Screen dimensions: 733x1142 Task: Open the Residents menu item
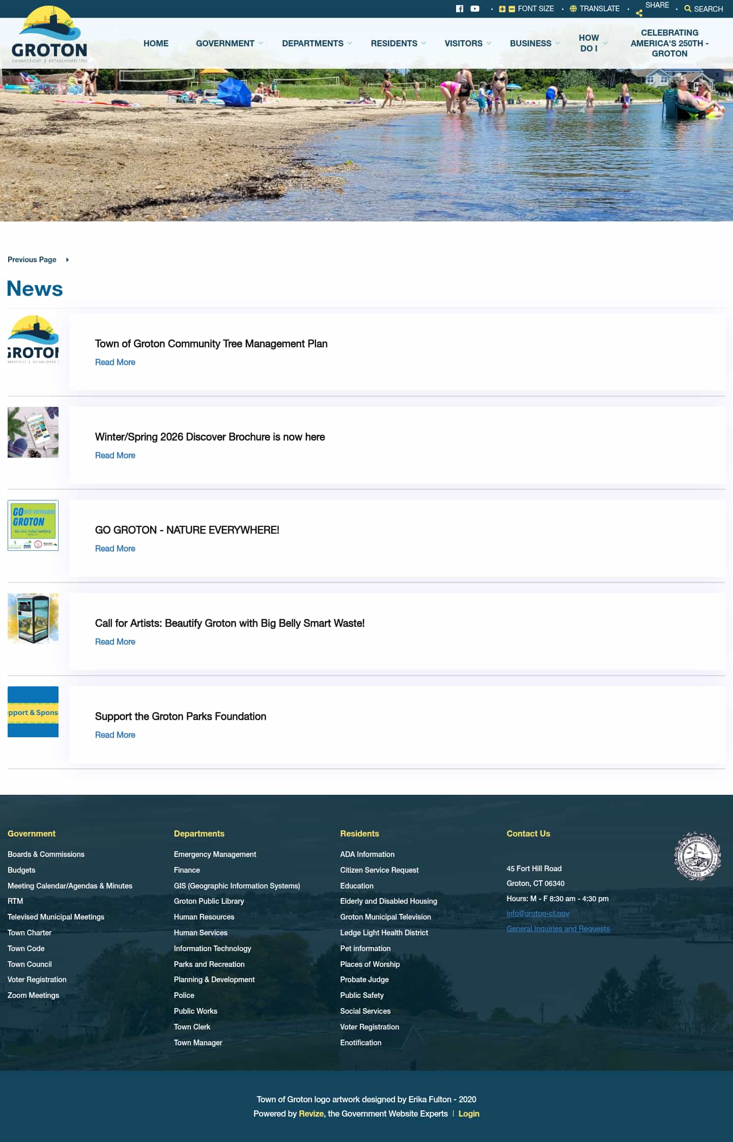[x=394, y=43]
